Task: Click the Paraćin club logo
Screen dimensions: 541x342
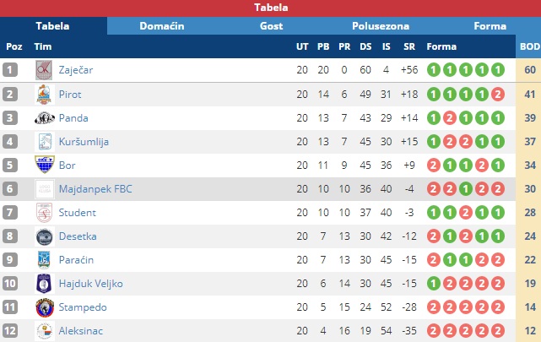Action: click(44, 260)
